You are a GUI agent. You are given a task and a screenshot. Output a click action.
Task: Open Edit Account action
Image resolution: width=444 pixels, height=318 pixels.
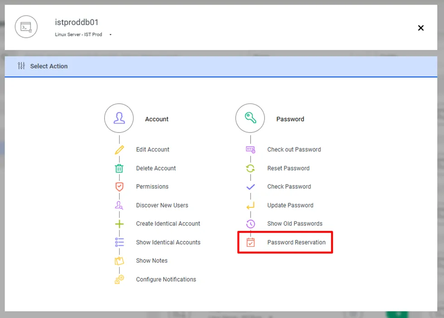point(153,150)
